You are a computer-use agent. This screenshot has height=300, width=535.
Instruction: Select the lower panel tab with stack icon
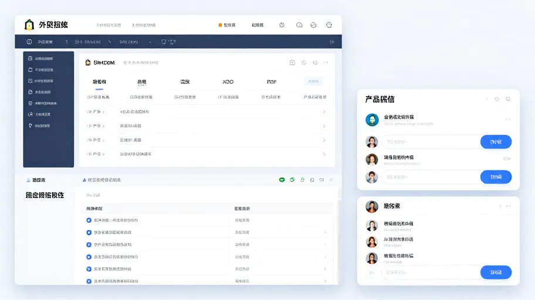[x=36, y=180]
